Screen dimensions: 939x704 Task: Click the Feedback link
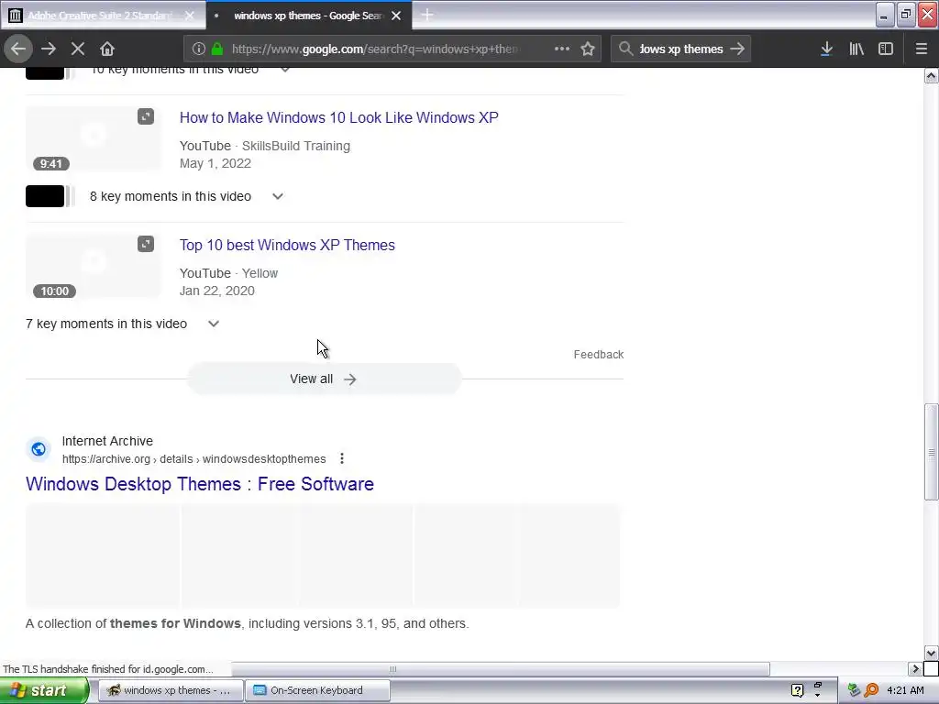click(x=598, y=355)
